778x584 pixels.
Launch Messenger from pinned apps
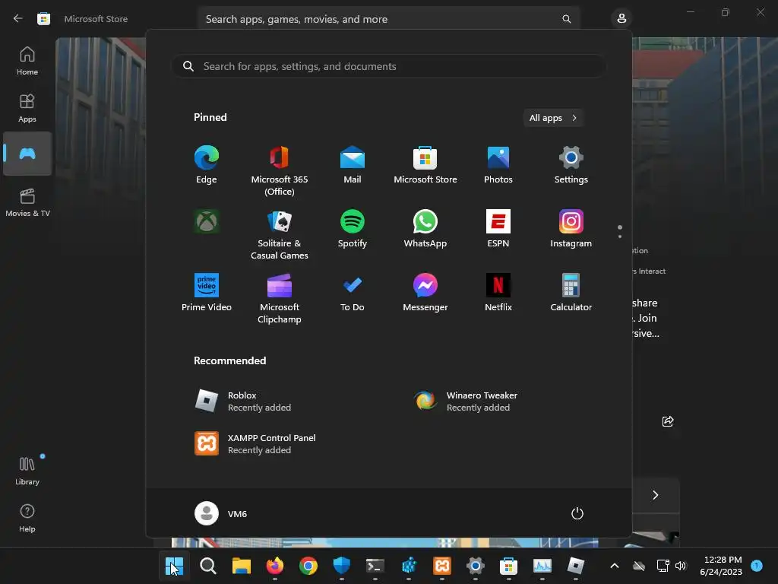(425, 293)
